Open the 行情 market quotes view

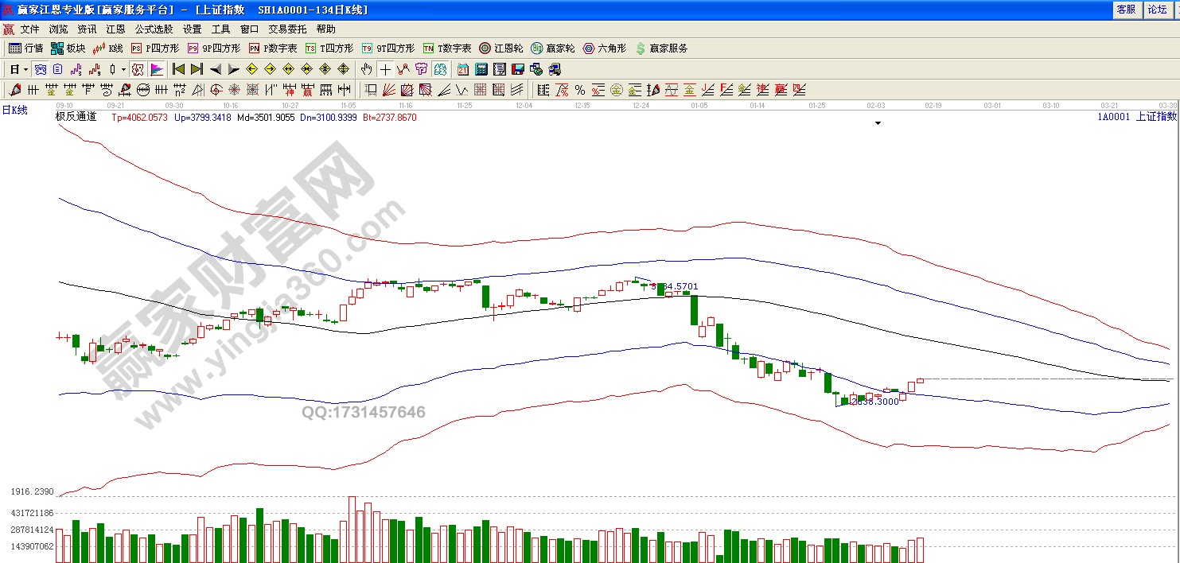click(26, 49)
